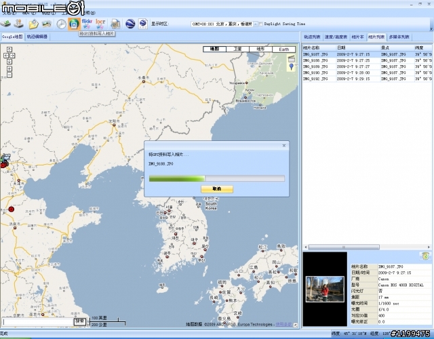
Task: Switch the map to 地形 terrain view
Action: tap(260, 49)
